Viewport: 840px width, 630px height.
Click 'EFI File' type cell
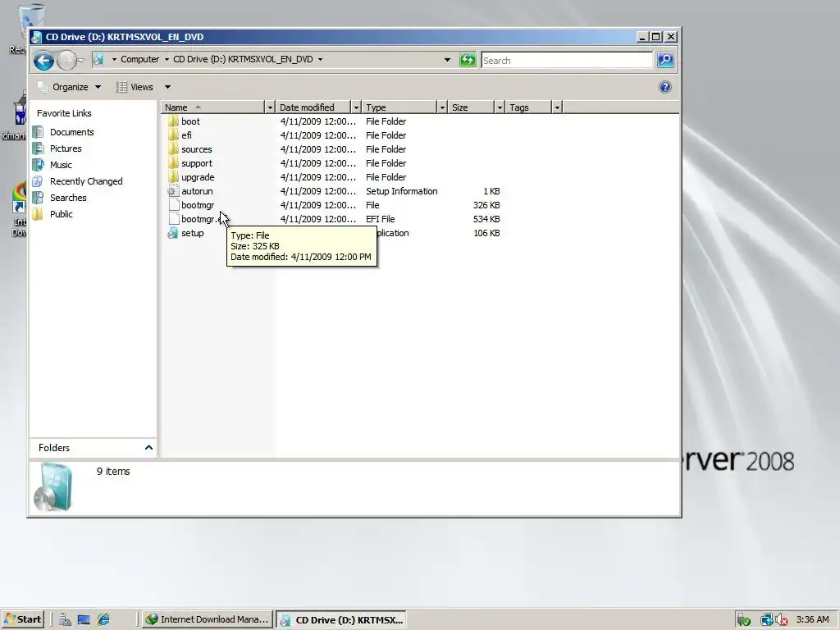[380, 218]
